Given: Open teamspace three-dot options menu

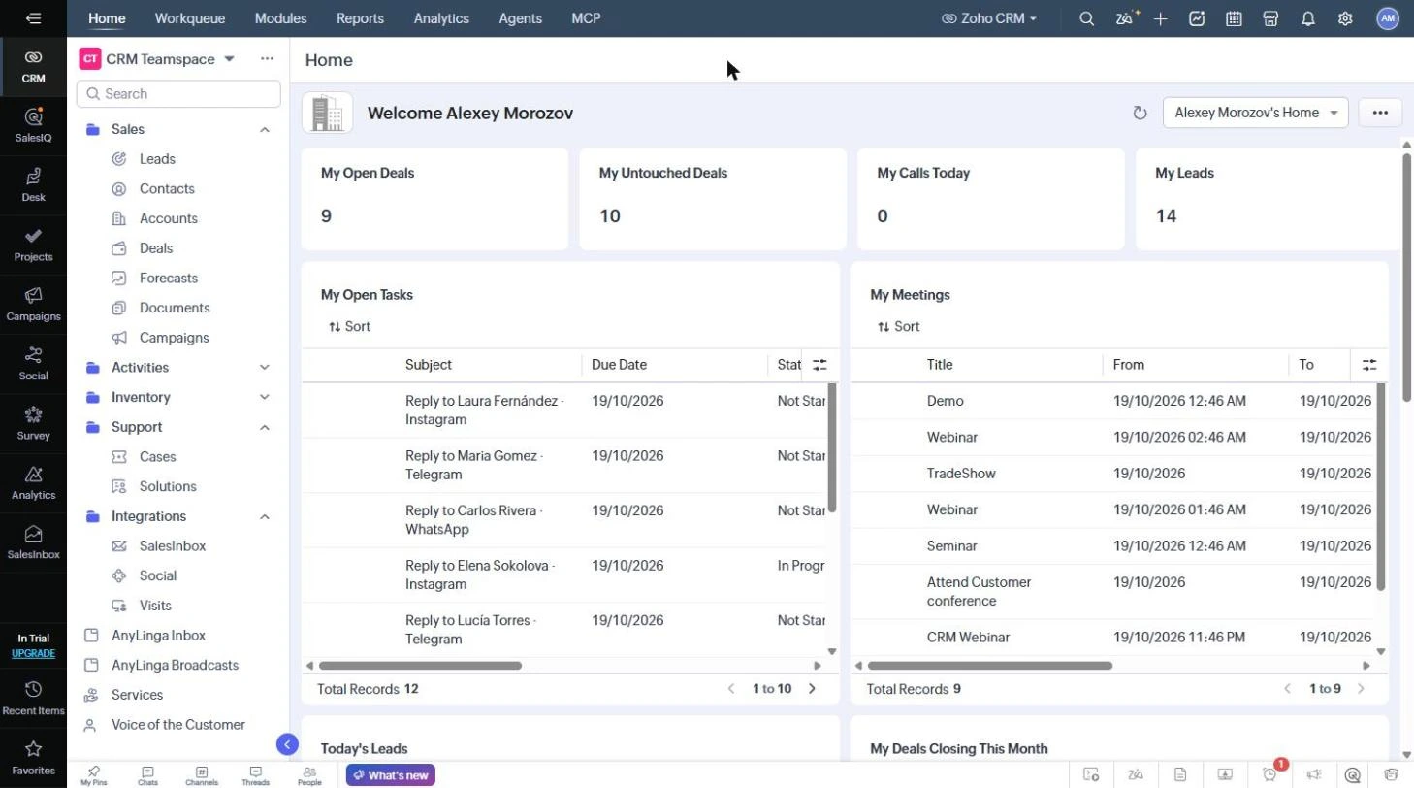Looking at the screenshot, I should [267, 59].
